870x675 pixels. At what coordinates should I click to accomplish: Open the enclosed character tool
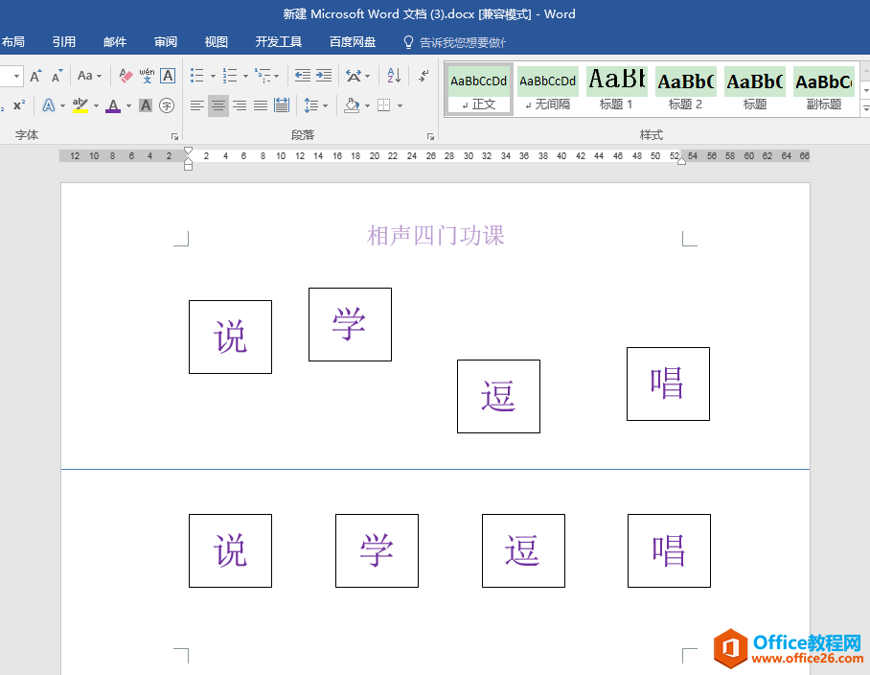click(x=167, y=105)
